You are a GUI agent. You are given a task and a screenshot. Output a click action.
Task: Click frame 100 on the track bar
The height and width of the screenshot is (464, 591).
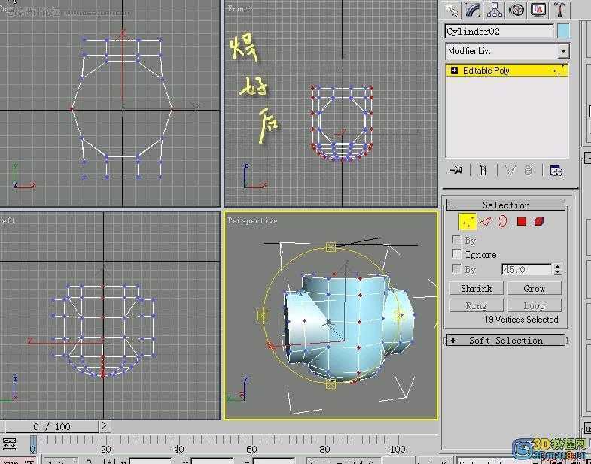tap(398, 449)
